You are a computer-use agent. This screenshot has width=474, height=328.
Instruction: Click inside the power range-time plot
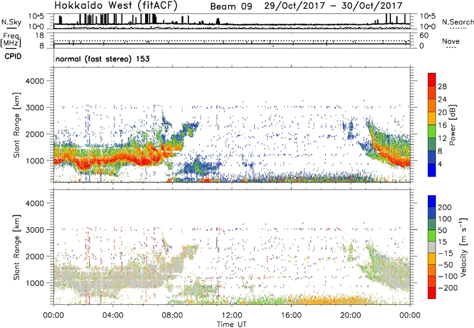pos(232,125)
